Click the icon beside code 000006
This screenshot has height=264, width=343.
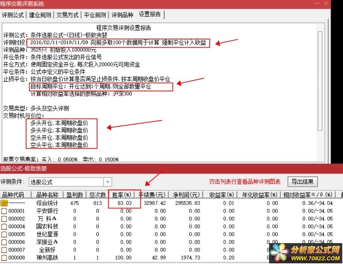[x=4, y=242]
